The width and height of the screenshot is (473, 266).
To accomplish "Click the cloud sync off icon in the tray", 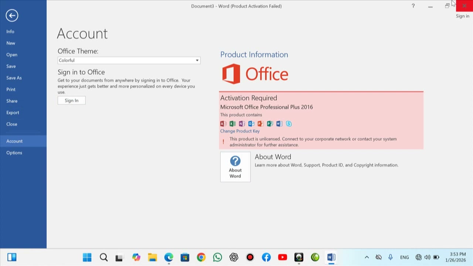I will pos(378,257).
